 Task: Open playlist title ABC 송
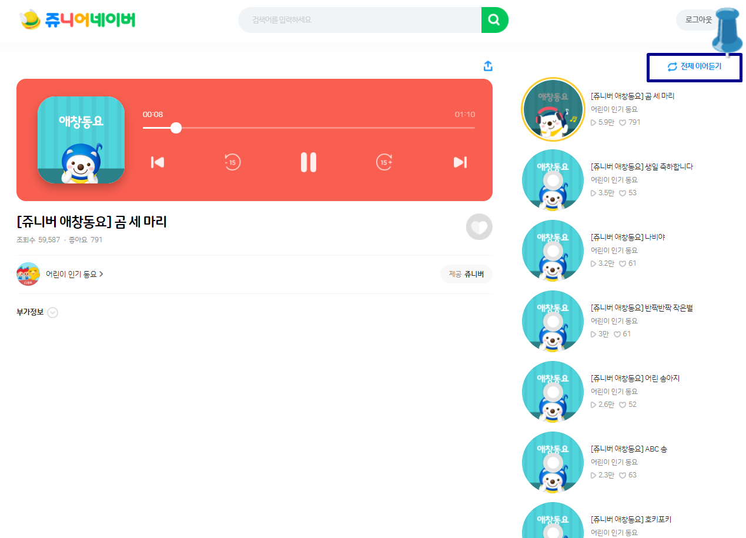[x=629, y=449]
